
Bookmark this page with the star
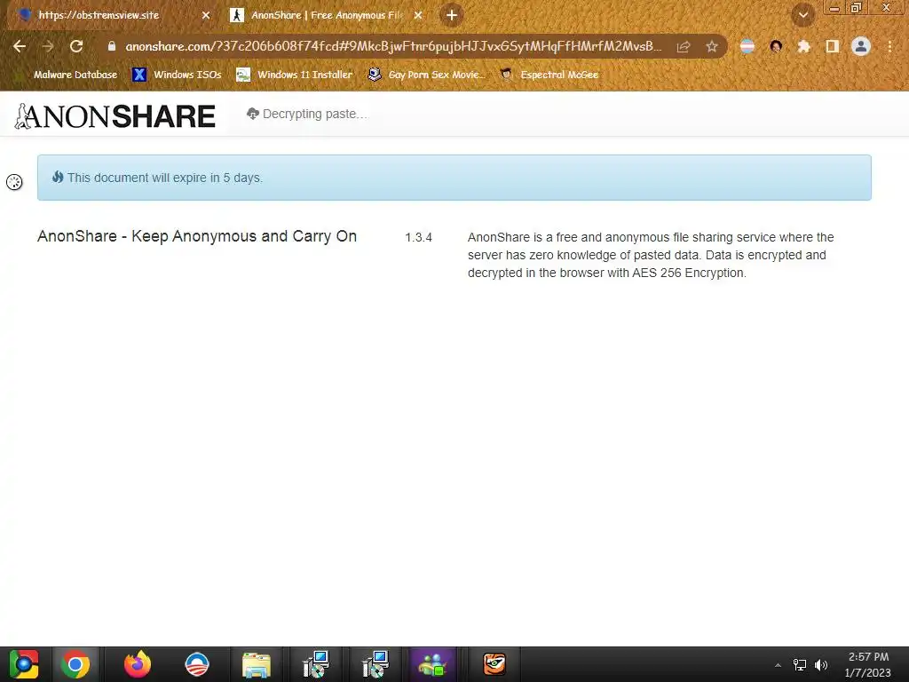(x=712, y=46)
